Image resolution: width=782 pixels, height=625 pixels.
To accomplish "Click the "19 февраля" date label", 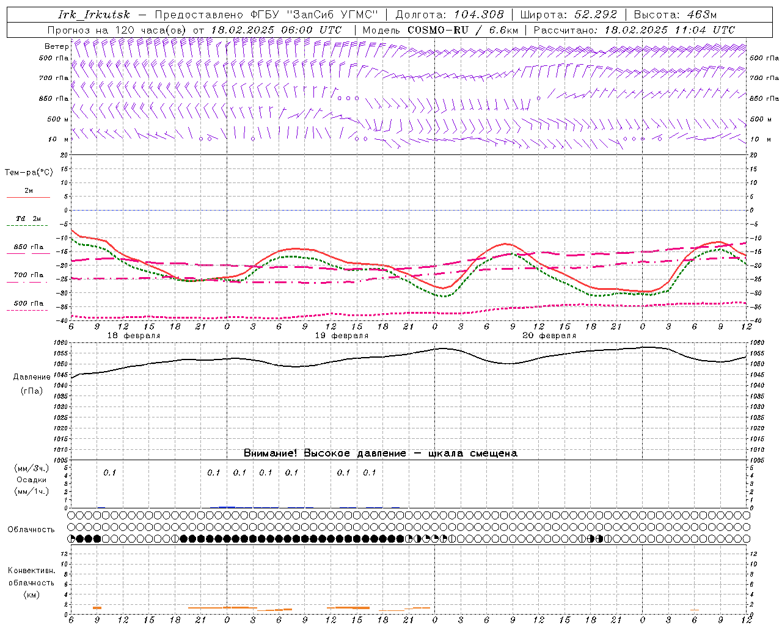I will 342,336.
